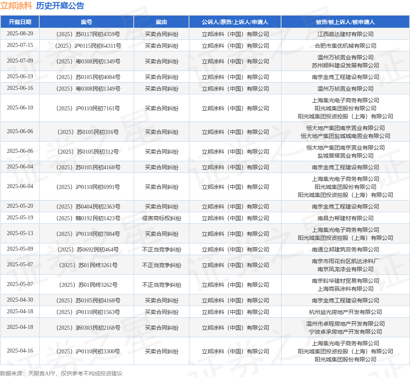Click defendant 南京市雨花台区凯达涂料厂
The image size is (410, 377).
346,261
